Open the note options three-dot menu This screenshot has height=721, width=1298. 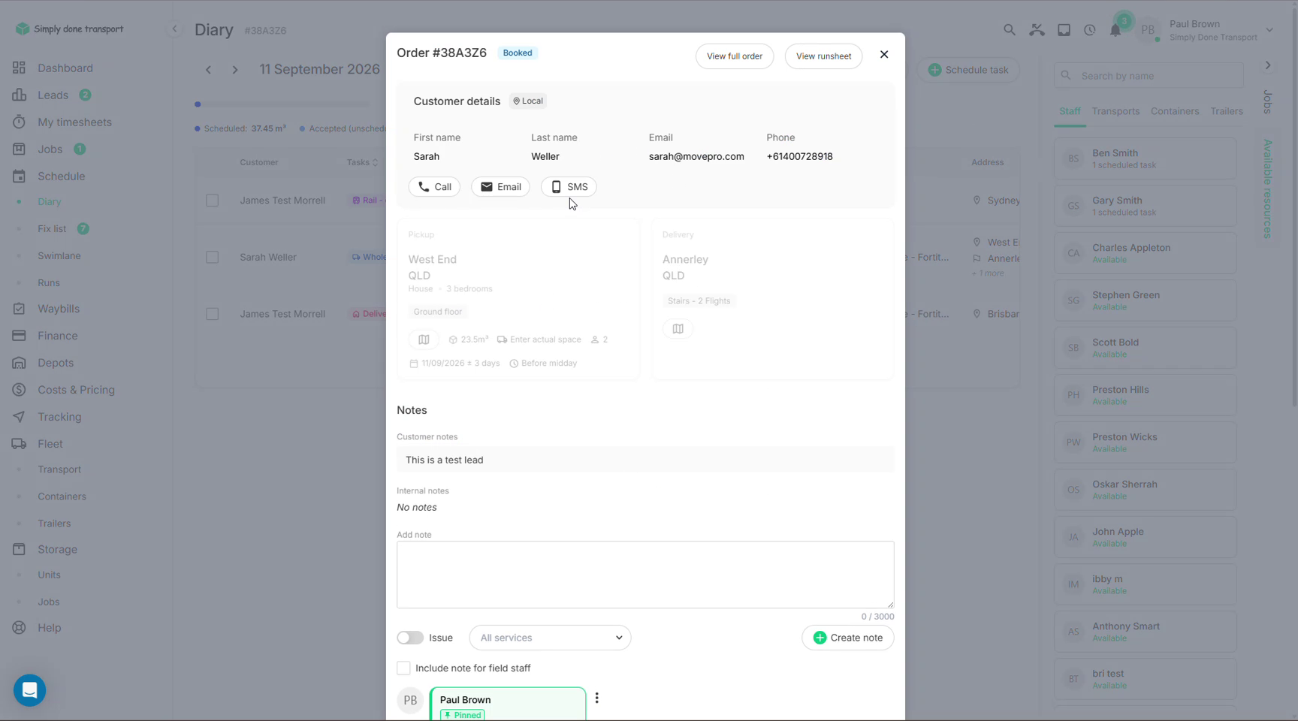597,698
